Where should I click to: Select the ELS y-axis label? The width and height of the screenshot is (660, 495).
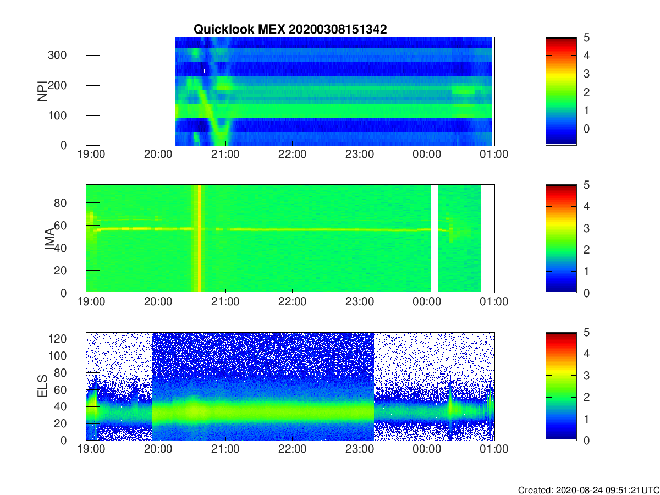pos(42,386)
